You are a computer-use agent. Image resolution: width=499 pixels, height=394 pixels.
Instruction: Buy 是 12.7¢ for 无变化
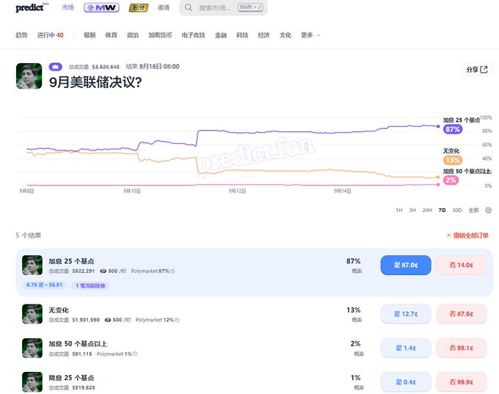tap(406, 314)
